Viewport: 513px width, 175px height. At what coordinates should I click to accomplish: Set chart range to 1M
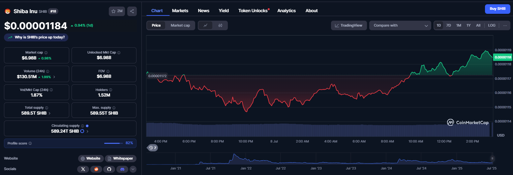click(459, 25)
